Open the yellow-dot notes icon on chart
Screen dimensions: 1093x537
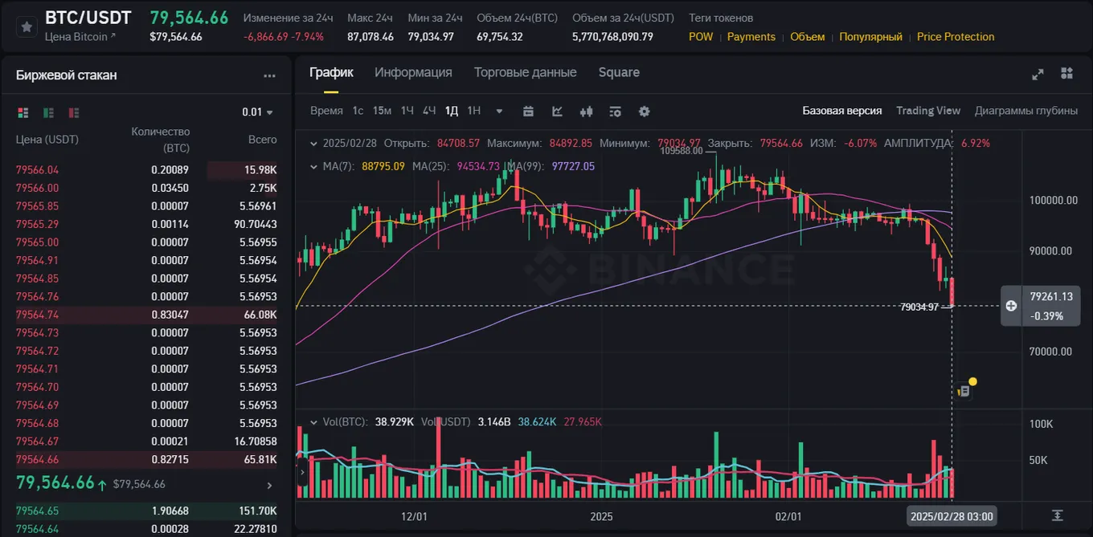pyautogui.click(x=964, y=389)
